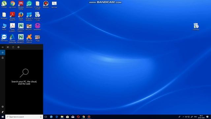Go to the search panel Home
Screen dimensions: 211x119
tap(3, 52)
